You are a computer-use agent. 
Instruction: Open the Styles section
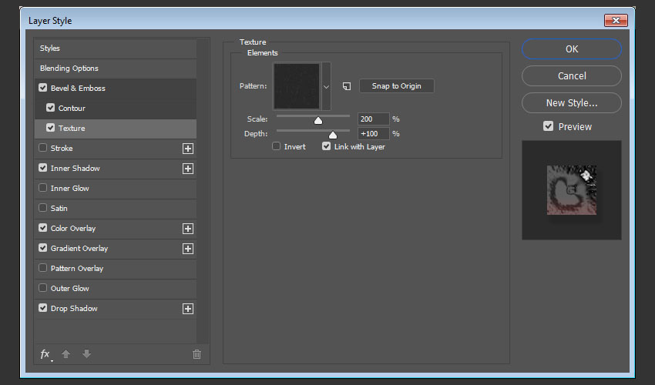click(x=50, y=49)
